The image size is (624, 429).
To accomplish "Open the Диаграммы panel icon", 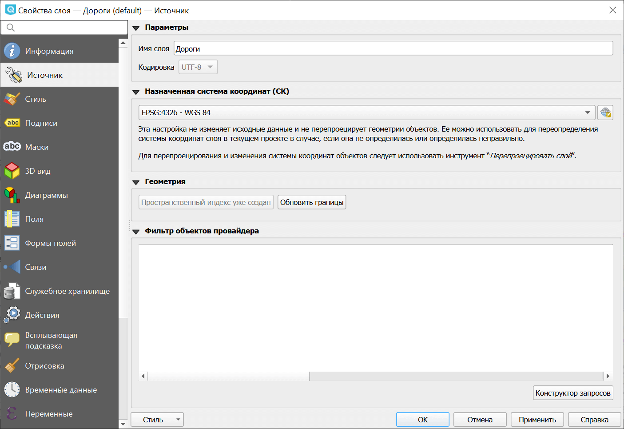I will pos(12,195).
